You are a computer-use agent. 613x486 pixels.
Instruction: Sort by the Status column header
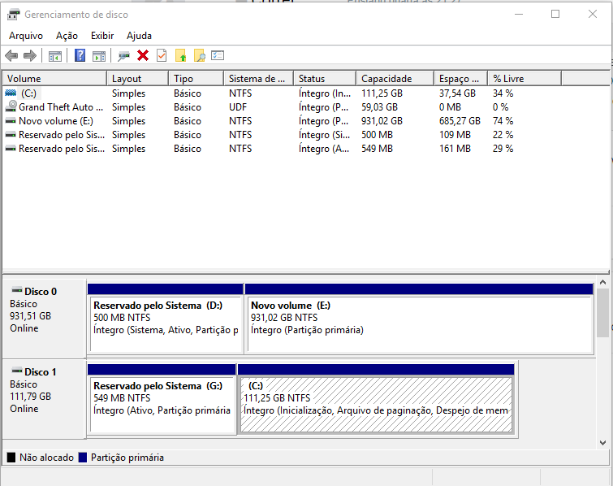coord(325,79)
